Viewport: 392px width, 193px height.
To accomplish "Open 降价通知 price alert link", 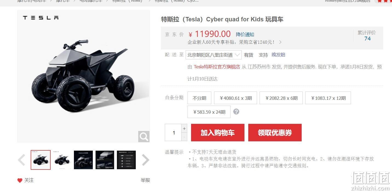I will click(245, 34).
